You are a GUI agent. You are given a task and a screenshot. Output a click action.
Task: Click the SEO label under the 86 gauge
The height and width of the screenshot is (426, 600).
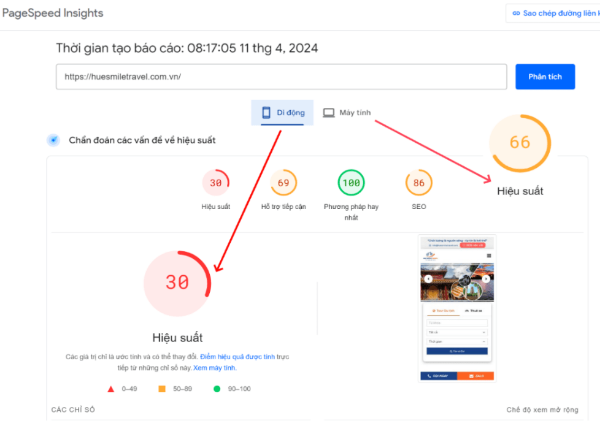(x=419, y=207)
